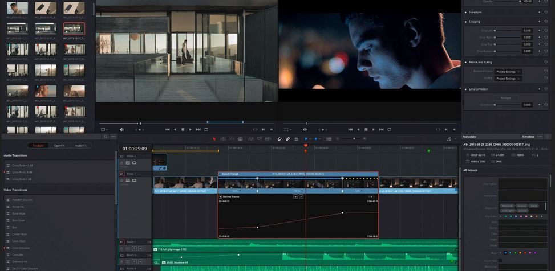The image size is (555, 271).
Task: Adjust the timeline zoom slider handle
Action: 354,139
